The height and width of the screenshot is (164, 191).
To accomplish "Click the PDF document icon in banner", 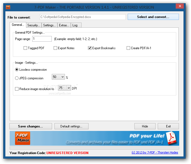I will [172, 138].
